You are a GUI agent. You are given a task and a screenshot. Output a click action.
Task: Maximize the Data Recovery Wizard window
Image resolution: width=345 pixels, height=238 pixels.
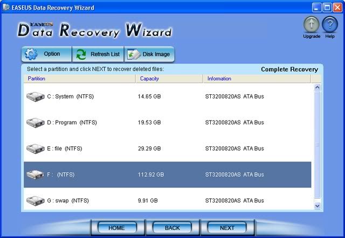click(327, 8)
